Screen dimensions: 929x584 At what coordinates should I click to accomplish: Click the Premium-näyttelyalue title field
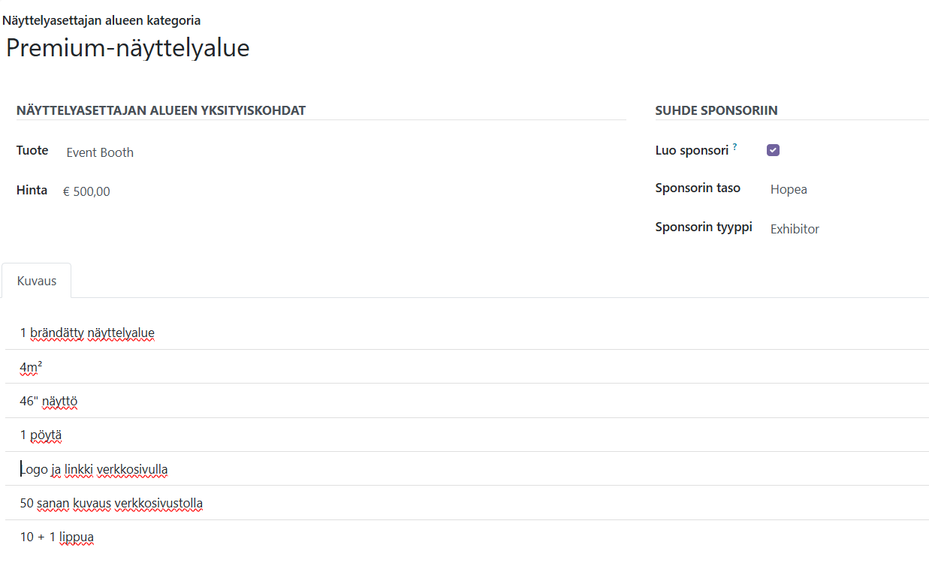pos(128,48)
